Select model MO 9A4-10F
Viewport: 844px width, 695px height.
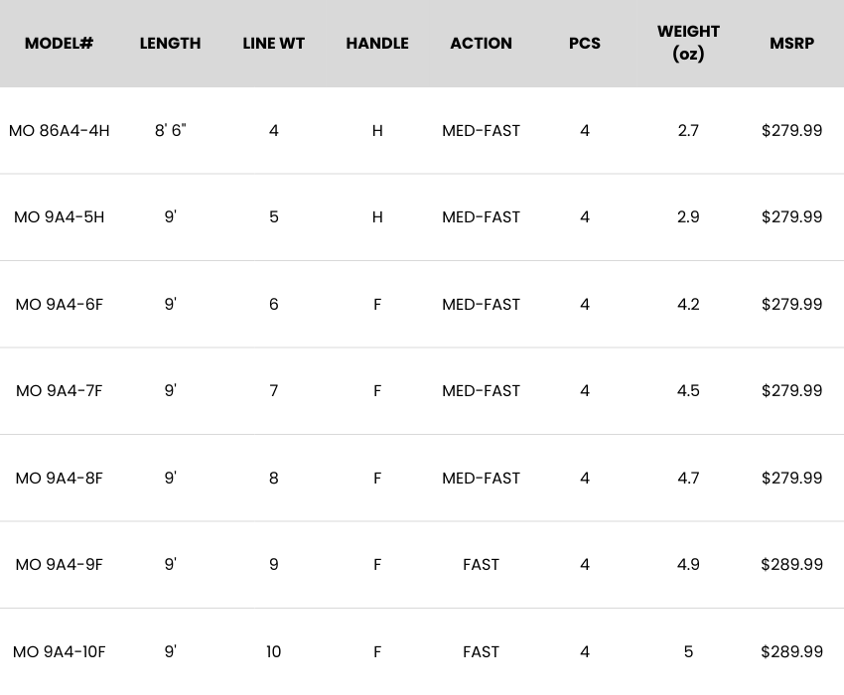[x=59, y=651]
